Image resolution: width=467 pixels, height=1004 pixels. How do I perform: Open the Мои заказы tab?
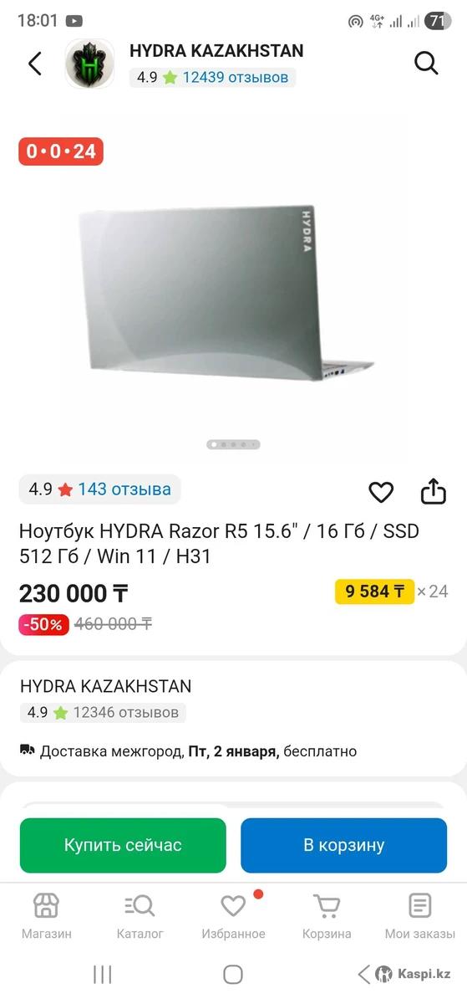419,916
